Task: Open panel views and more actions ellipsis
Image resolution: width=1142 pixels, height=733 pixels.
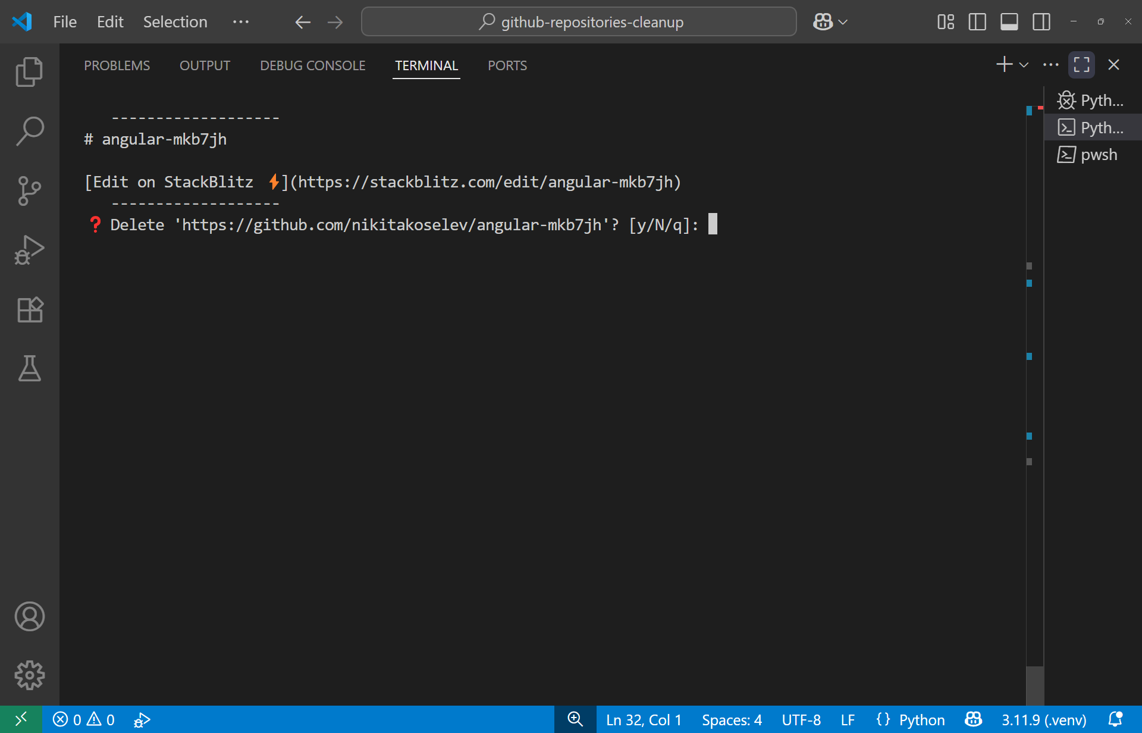Action: [x=1051, y=64]
